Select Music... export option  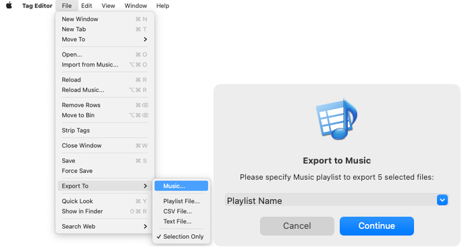click(181, 186)
